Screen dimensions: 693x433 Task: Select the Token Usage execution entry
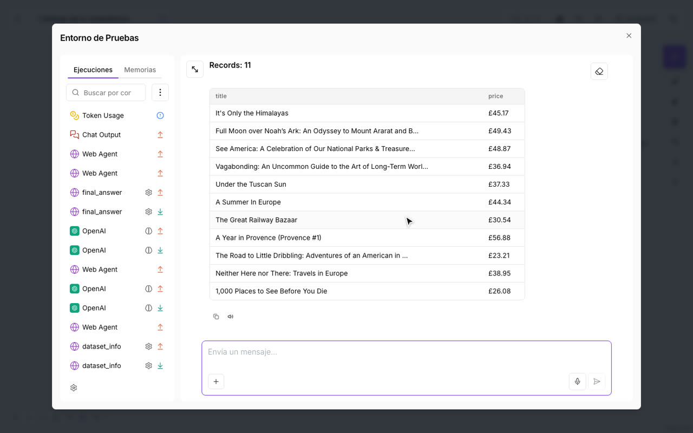tap(117, 115)
